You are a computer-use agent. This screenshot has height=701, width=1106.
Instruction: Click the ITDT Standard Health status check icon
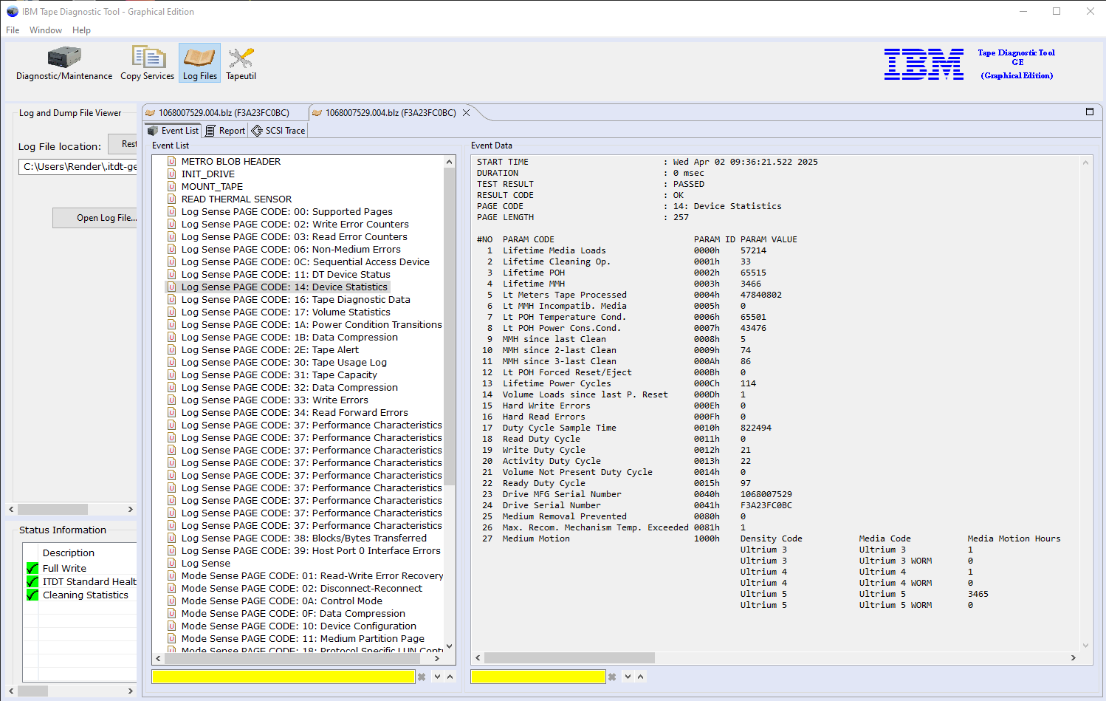pyautogui.click(x=32, y=581)
